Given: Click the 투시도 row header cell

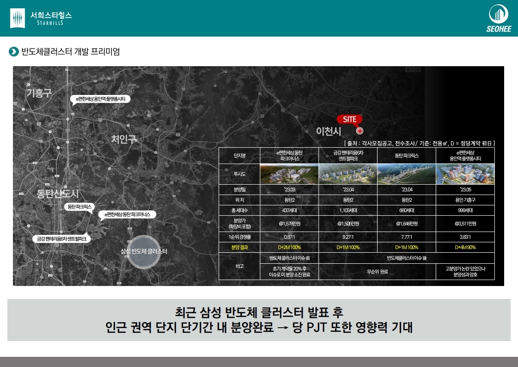Looking at the screenshot, I should (239, 174).
